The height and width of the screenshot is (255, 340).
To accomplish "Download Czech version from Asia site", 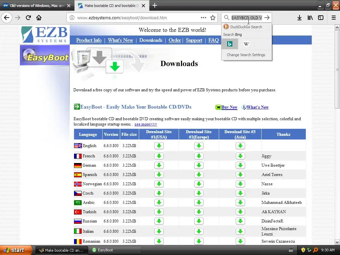I will pos(240,193).
